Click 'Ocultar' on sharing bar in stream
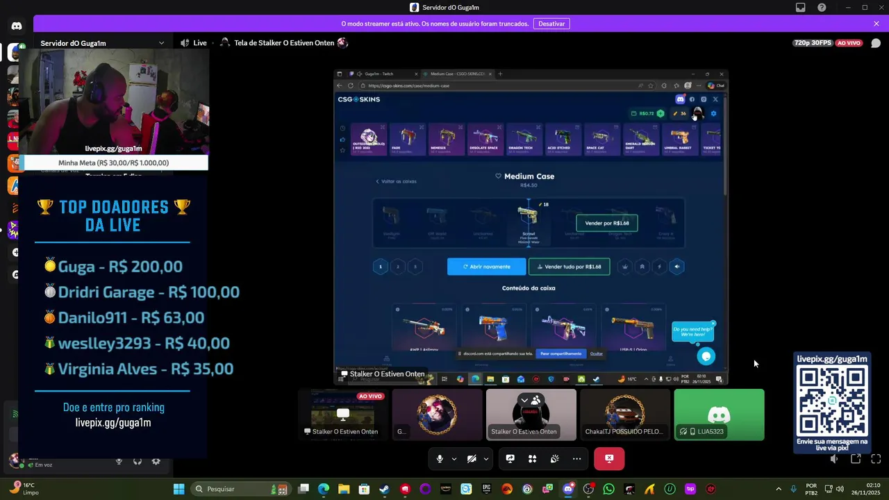This screenshot has height=500, width=889. pyautogui.click(x=597, y=353)
